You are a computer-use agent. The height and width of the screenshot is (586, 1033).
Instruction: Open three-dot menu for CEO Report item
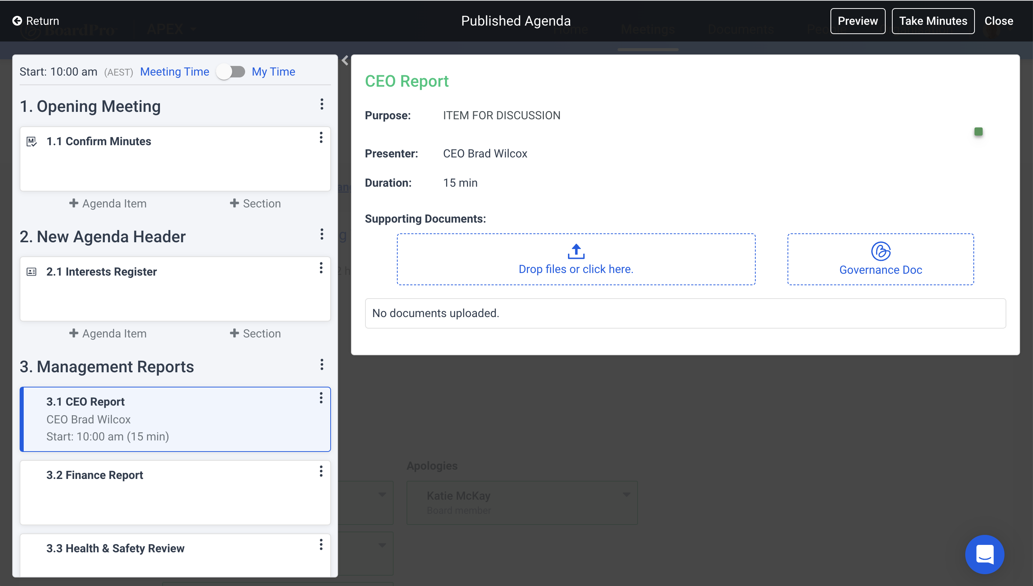(321, 398)
